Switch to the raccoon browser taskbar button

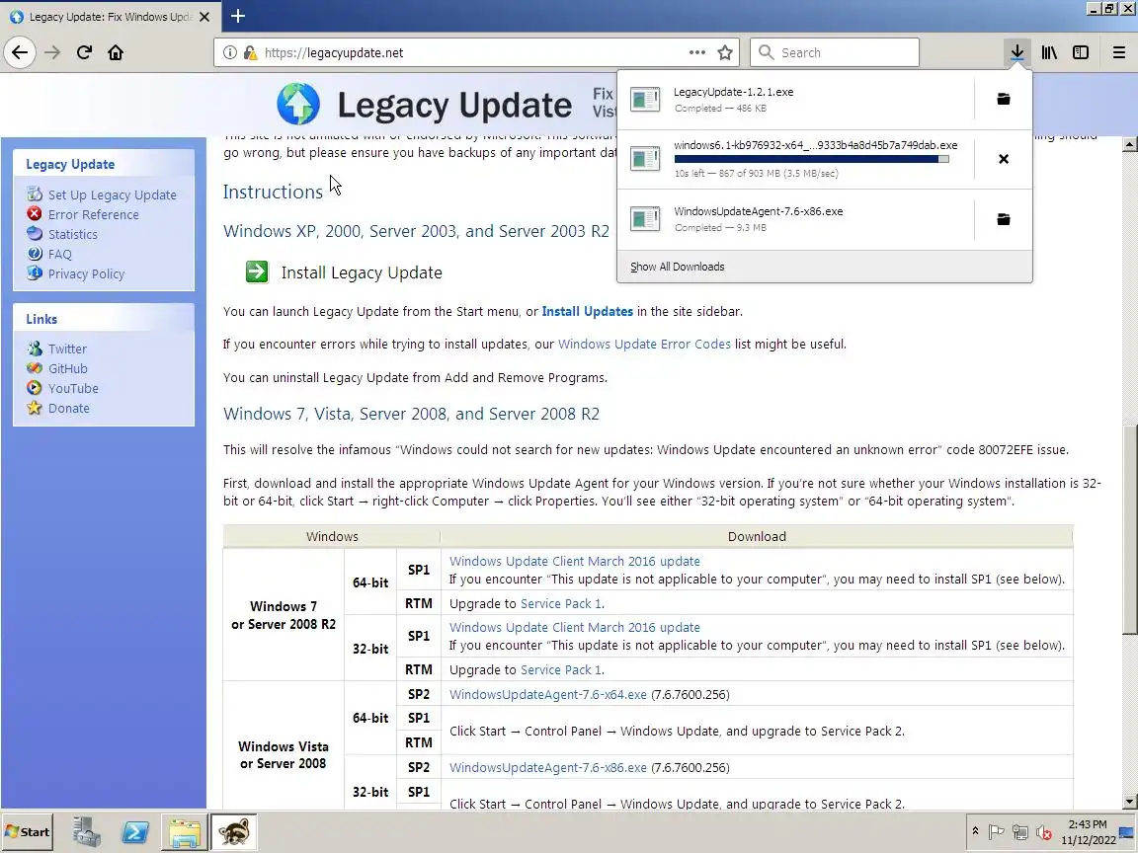tap(234, 832)
